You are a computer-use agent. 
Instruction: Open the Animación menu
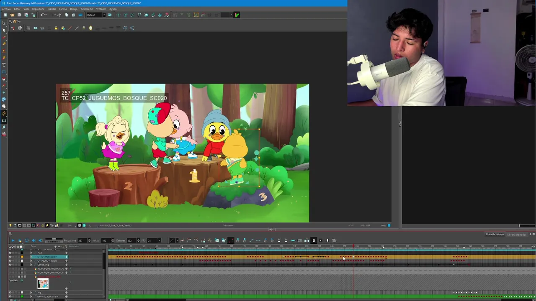(87, 9)
